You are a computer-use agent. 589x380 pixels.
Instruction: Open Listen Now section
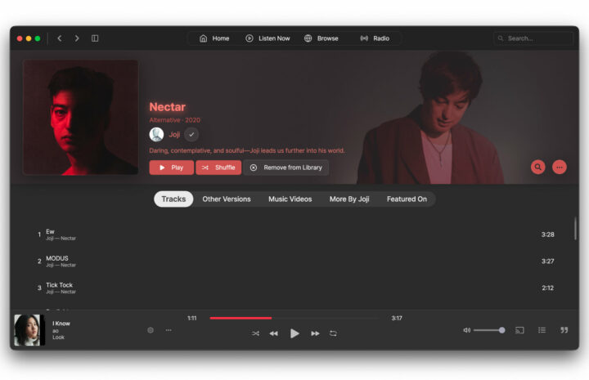(x=268, y=38)
